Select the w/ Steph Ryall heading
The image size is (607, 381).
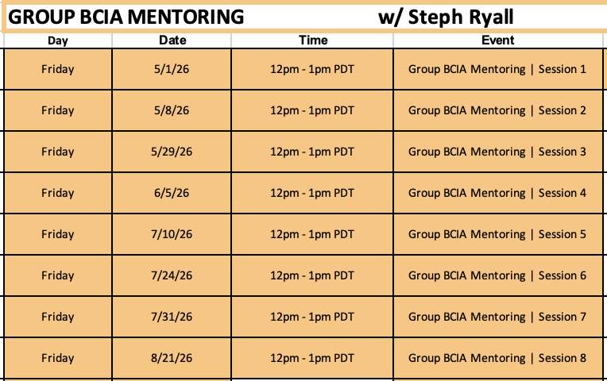click(451, 17)
